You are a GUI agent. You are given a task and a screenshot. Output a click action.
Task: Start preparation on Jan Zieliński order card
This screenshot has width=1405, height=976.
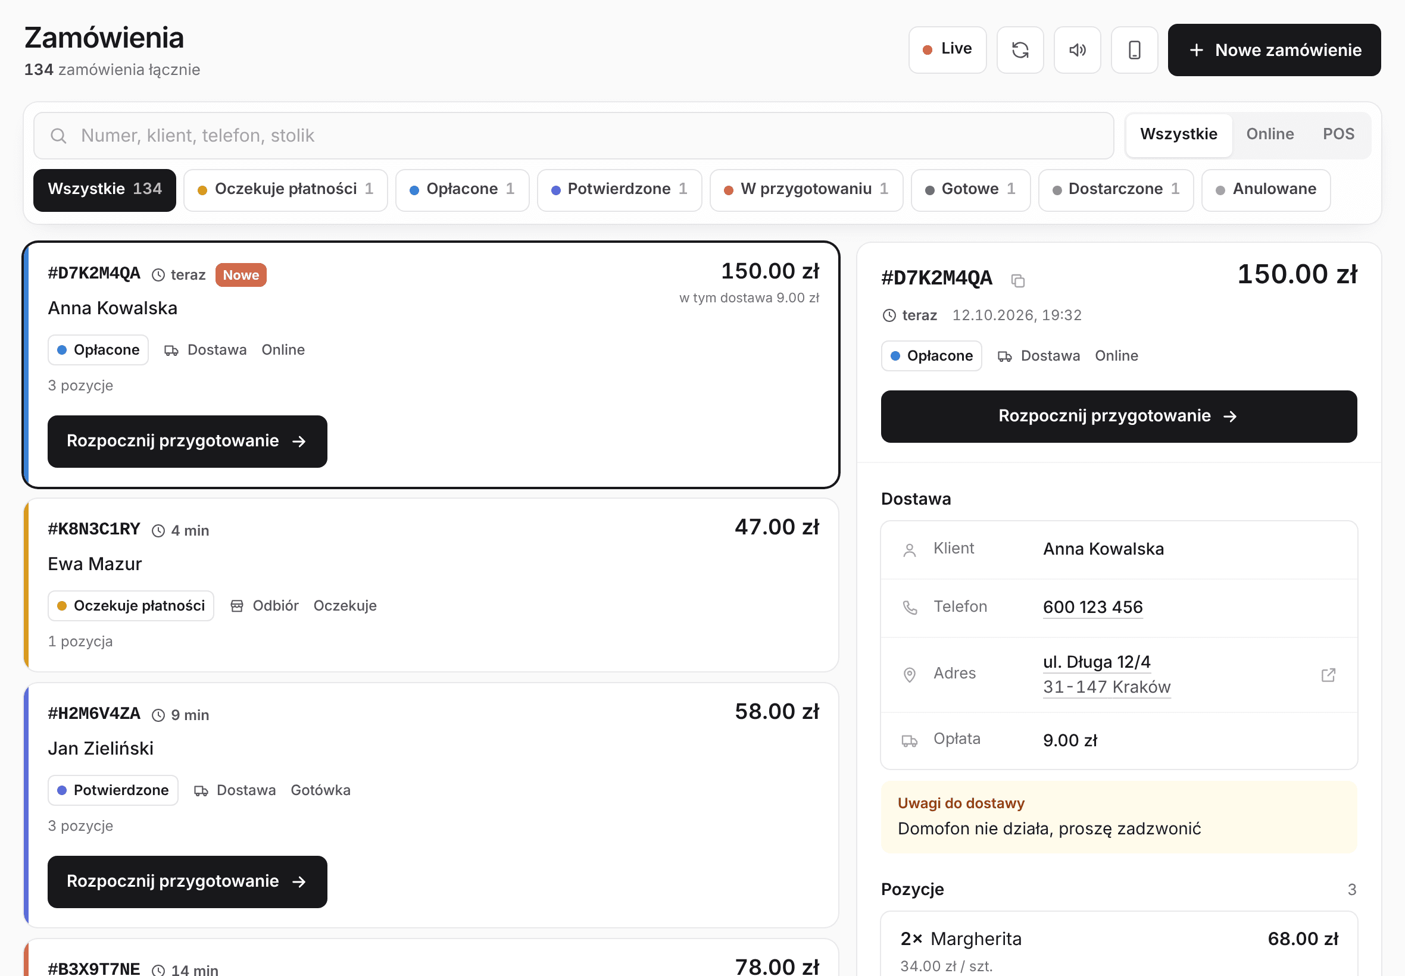187,882
